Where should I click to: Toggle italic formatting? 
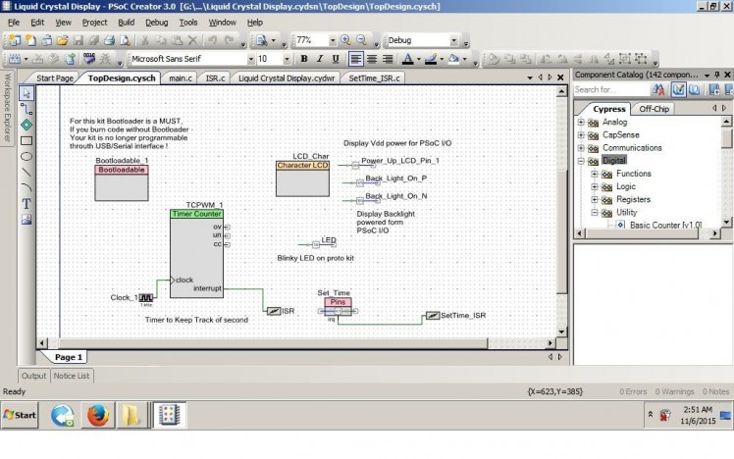click(320, 59)
